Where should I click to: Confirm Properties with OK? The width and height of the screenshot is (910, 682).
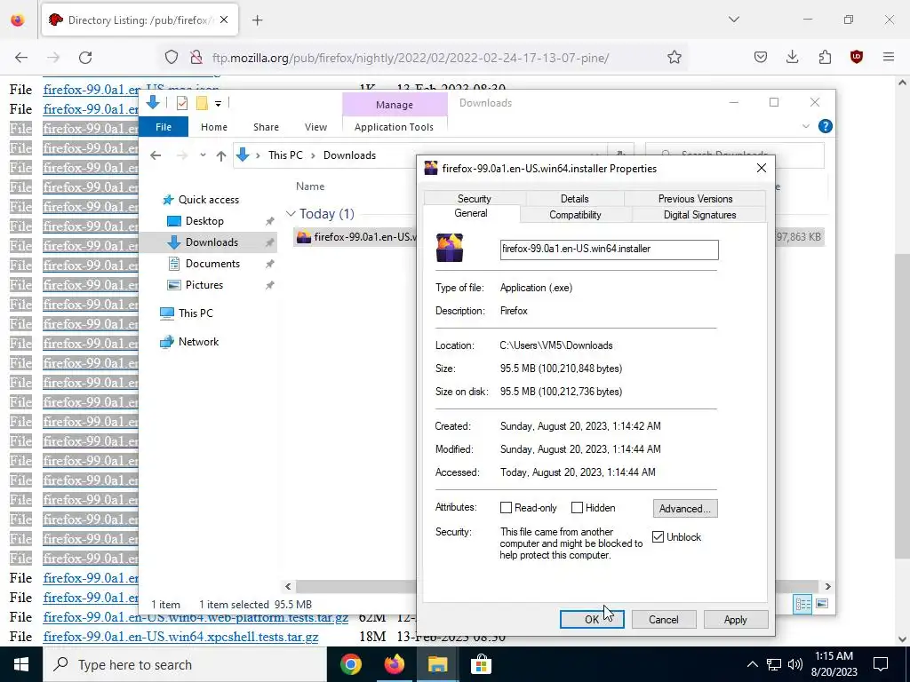pyautogui.click(x=591, y=619)
